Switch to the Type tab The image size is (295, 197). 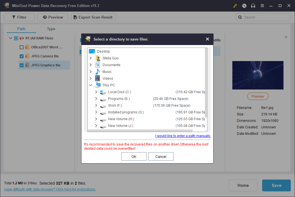pos(51,29)
